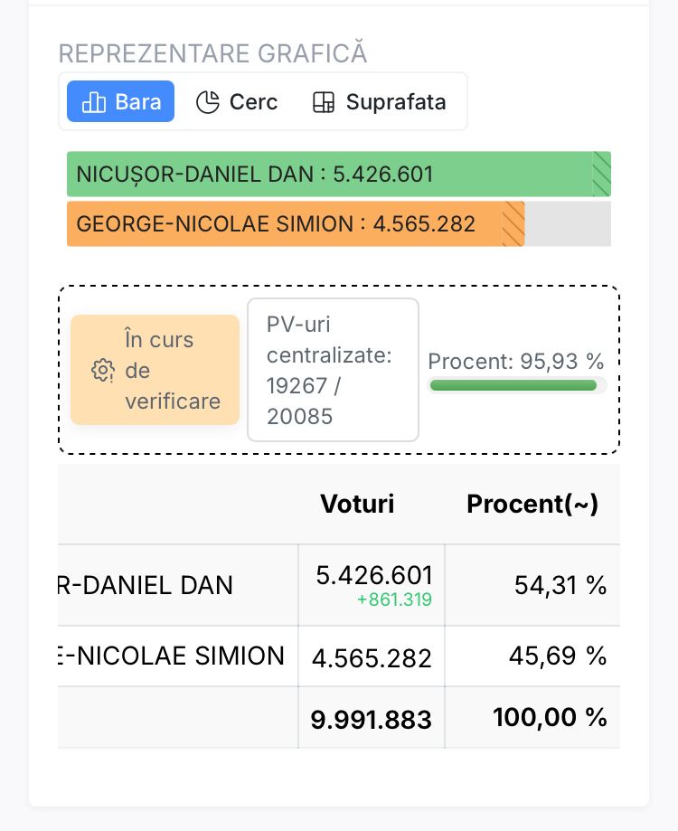Viewport: 678px width, 831px height.
Task: Select the R-DANIEL DAN table row
Action: click(339, 585)
